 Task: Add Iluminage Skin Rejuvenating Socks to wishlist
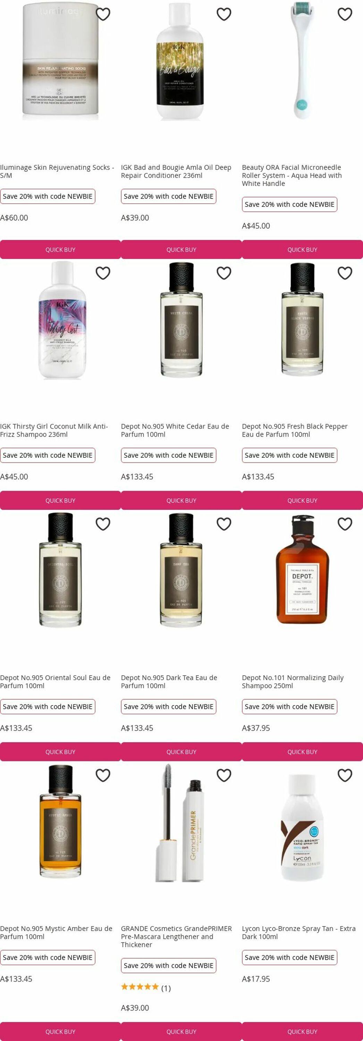point(103,14)
